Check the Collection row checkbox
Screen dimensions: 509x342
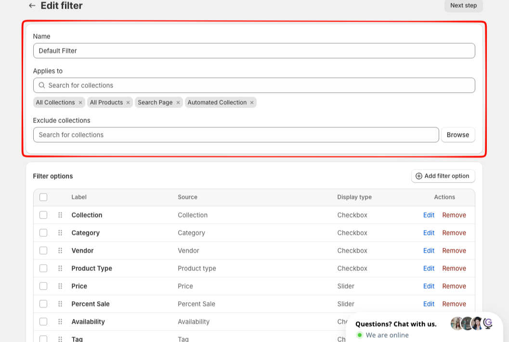pyautogui.click(x=43, y=215)
